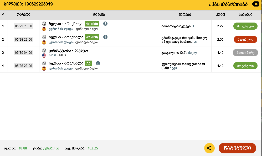Click the ძირითადი შედეგი: 1 outcome text

178,26
